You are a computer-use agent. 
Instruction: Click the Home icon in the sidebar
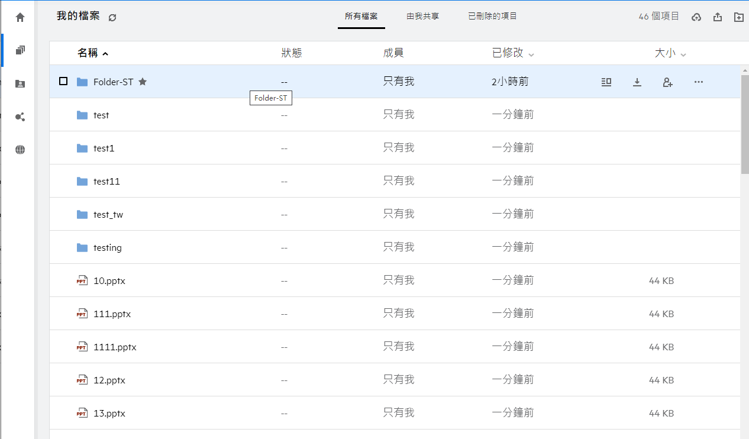20,18
